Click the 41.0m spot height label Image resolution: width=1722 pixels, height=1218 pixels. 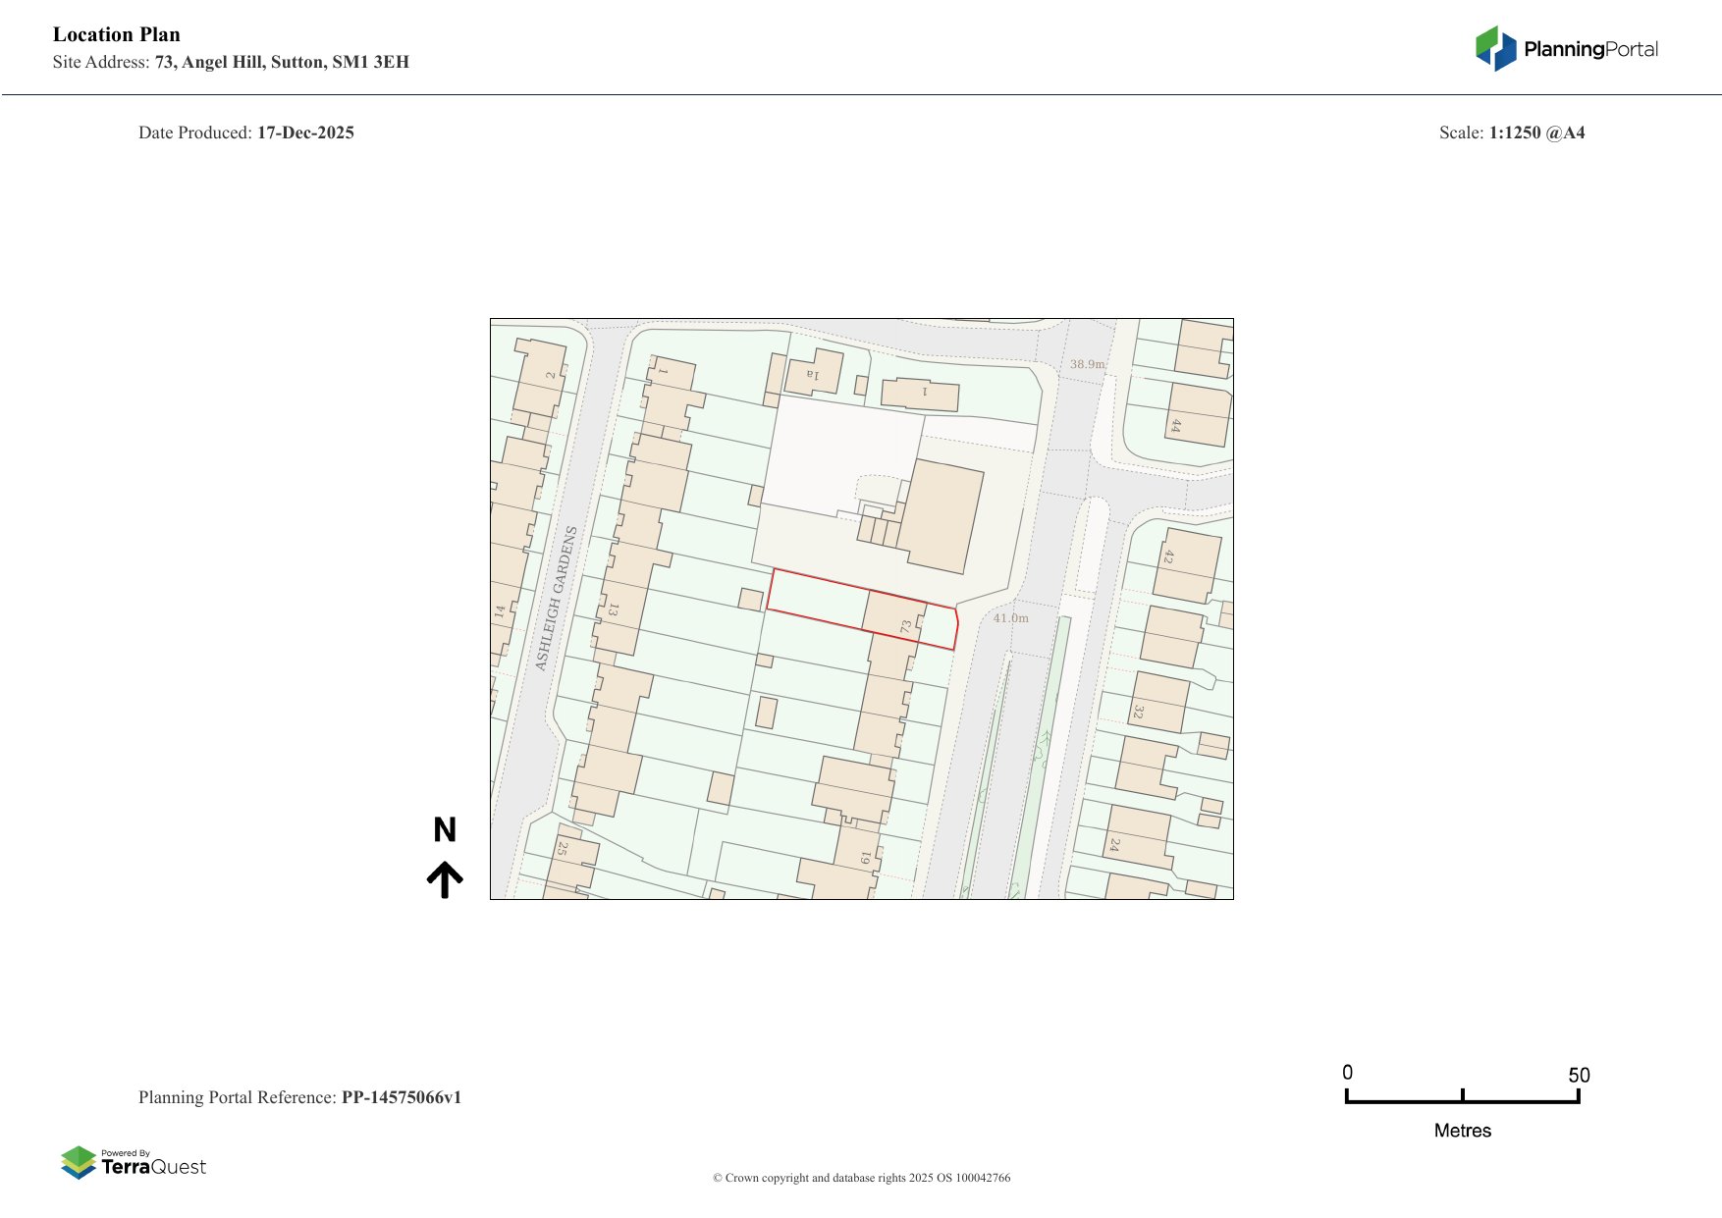pos(1010,618)
